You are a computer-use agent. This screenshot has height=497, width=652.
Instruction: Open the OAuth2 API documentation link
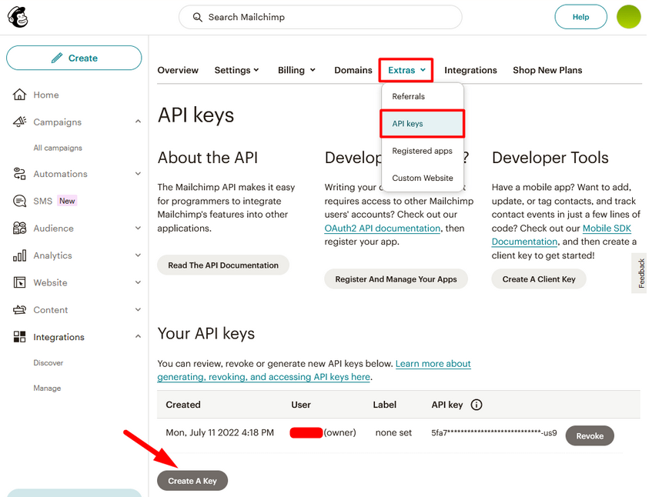pos(382,228)
